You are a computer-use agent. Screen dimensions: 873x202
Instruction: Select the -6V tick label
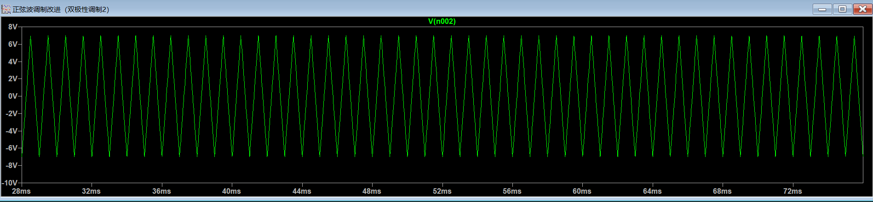pos(11,148)
